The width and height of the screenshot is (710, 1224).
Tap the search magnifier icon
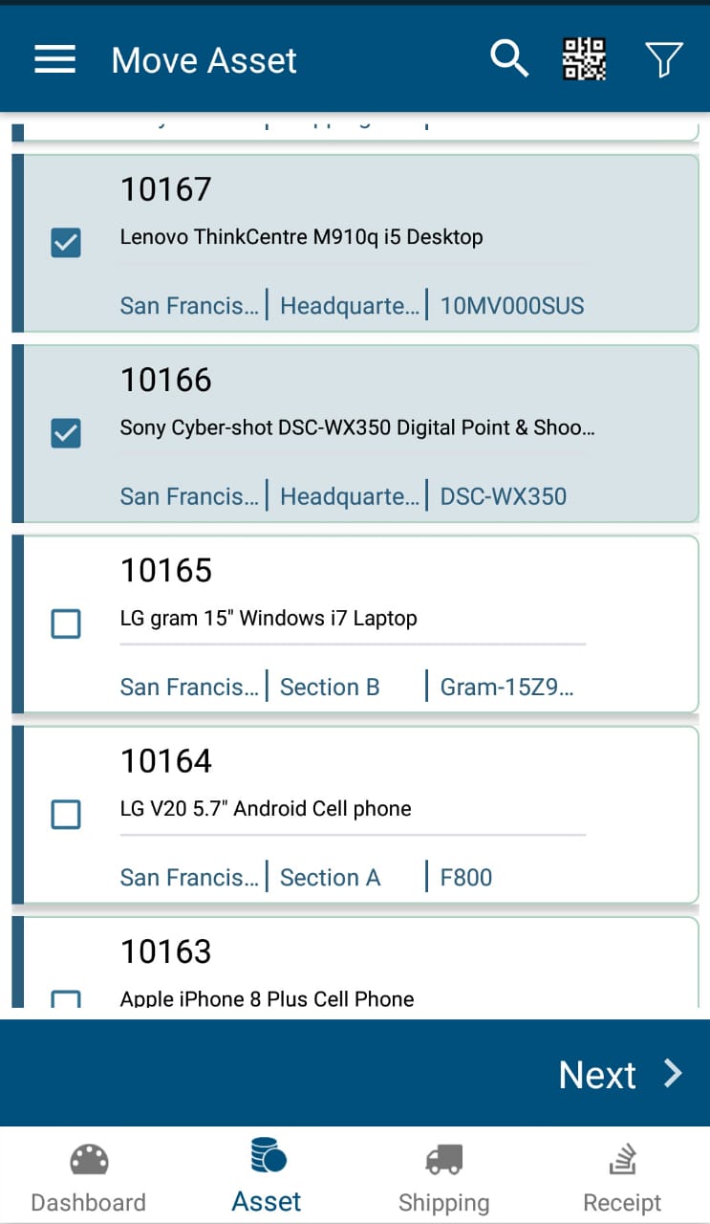[509, 59]
